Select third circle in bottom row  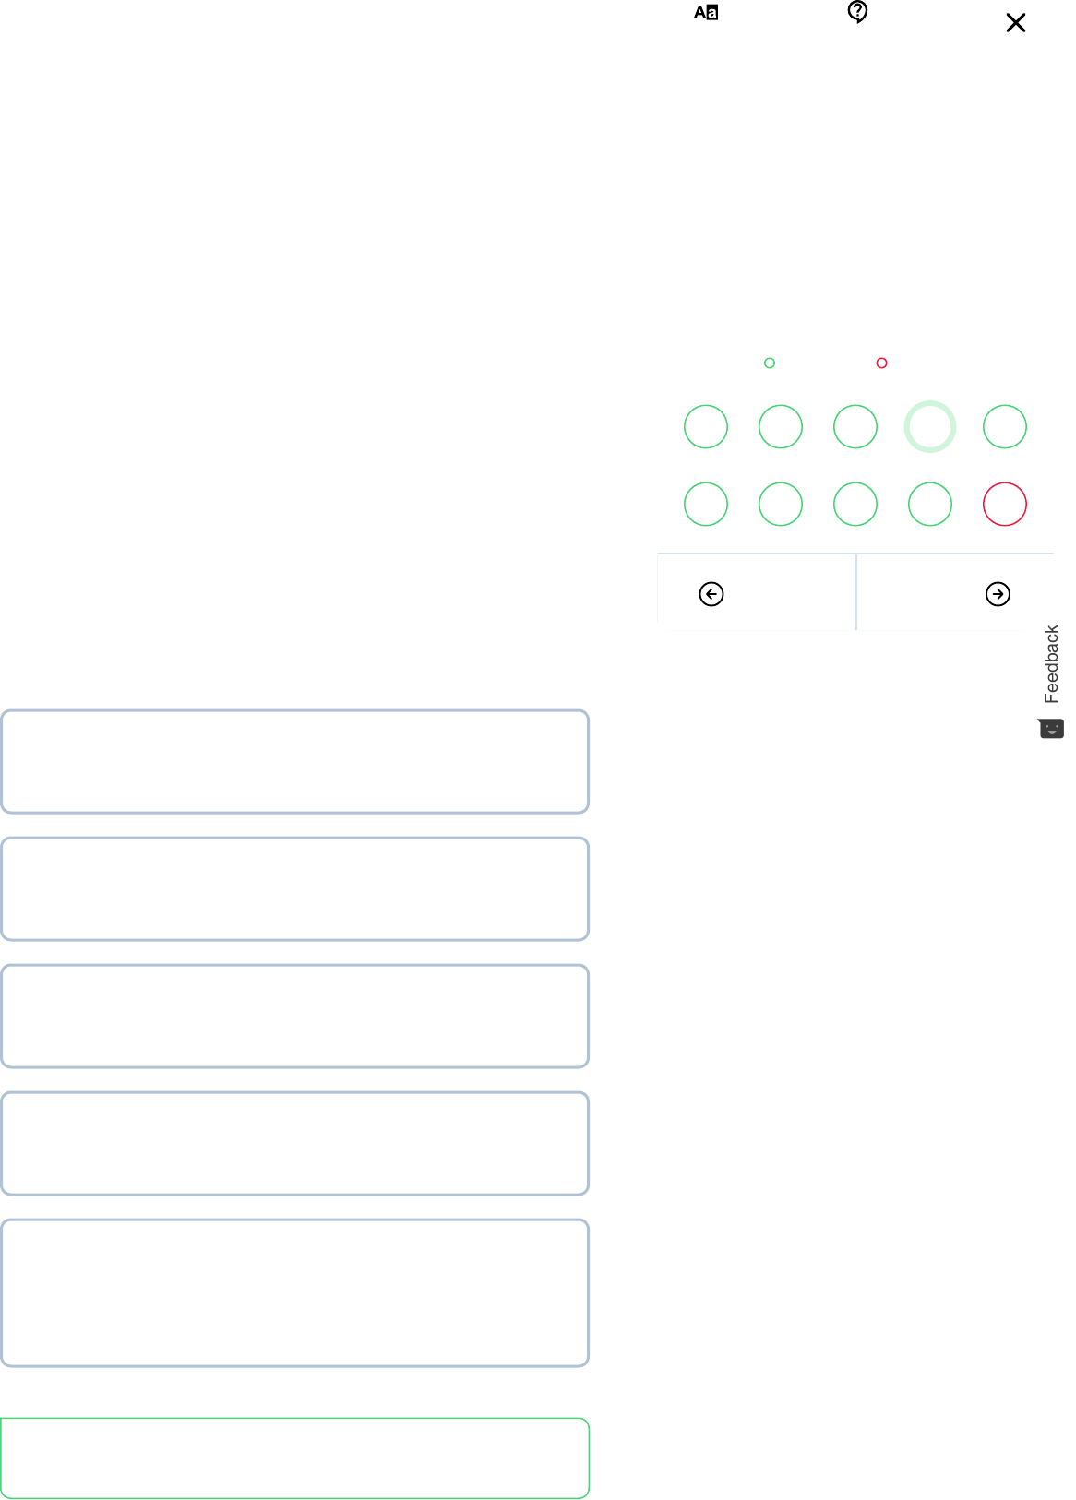[855, 505]
